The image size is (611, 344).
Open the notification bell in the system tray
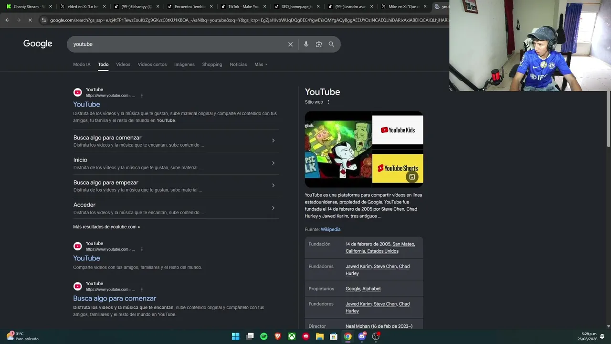pyautogui.click(x=602, y=336)
